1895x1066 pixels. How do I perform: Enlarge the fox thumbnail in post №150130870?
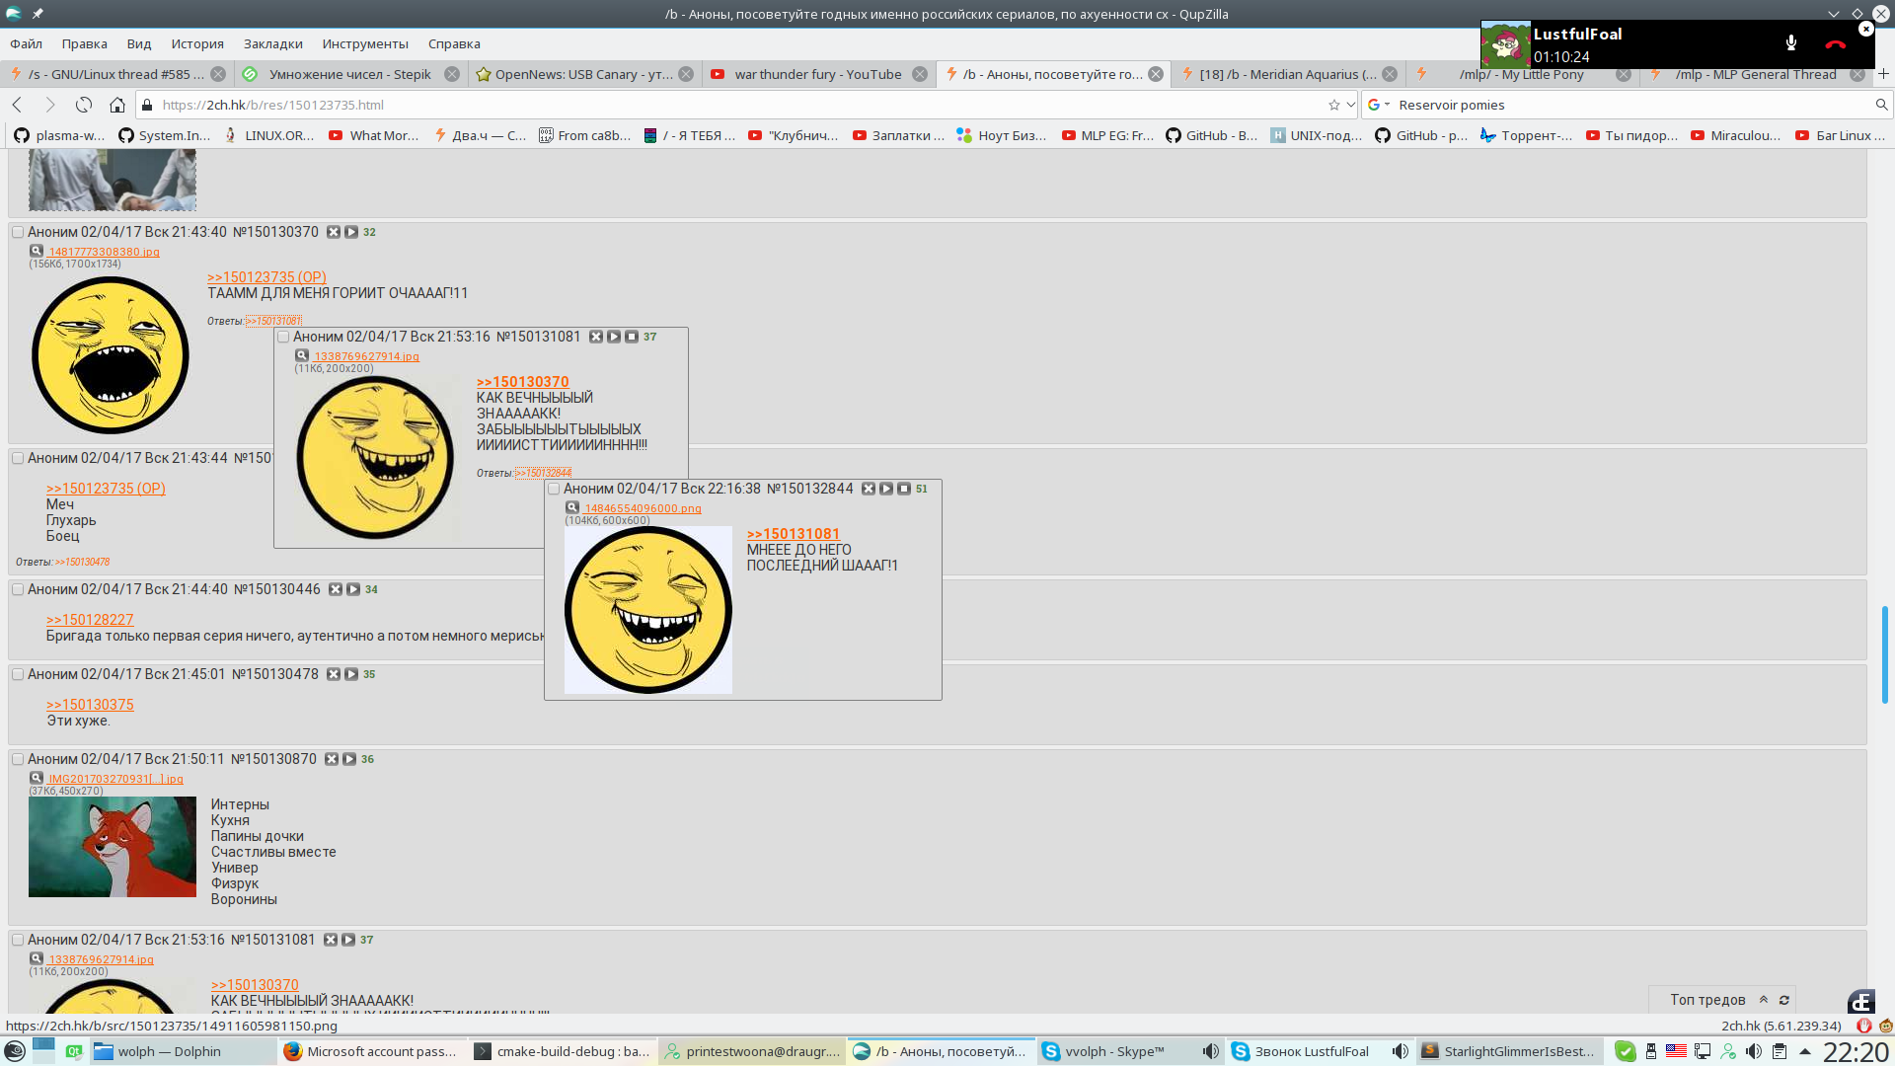tap(113, 847)
